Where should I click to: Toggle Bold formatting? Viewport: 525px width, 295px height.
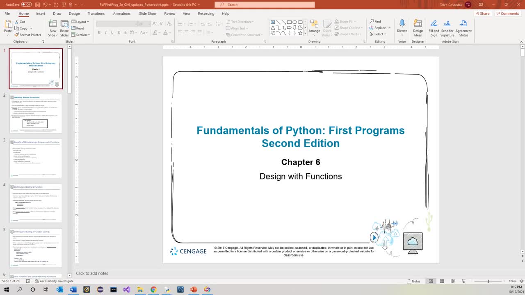pyautogui.click(x=99, y=32)
